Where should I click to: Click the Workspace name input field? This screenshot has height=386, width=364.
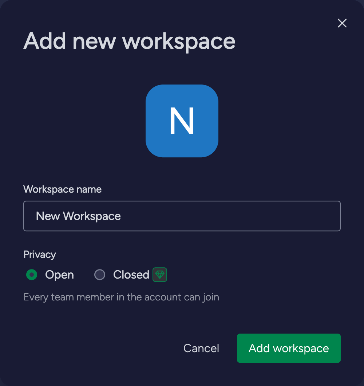pyautogui.click(x=182, y=216)
